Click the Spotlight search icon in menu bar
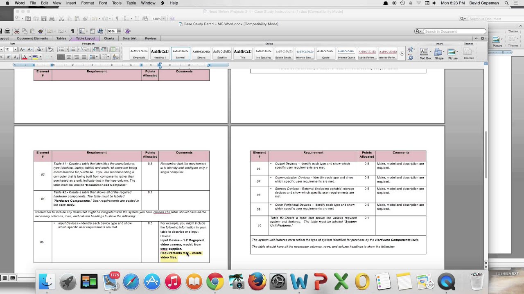Screen dimensions: 524x294 [506, 3]
